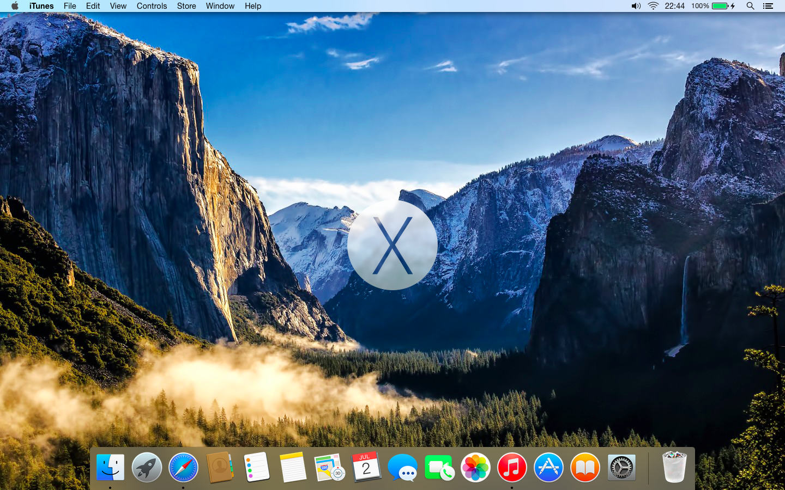The image size is (785, 490).
Task: Open Calendar showing JUL 2
Action: tap(366, 468)
